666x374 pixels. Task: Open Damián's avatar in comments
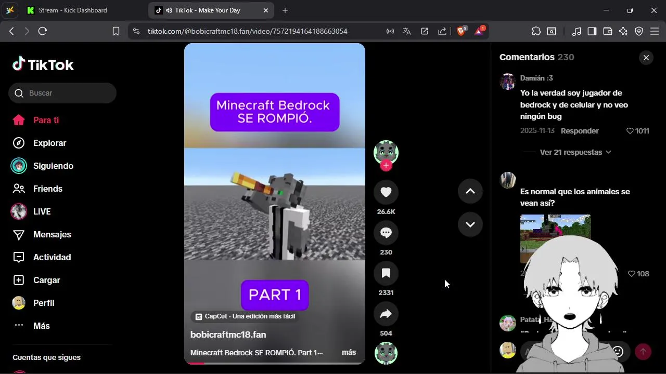507,82
